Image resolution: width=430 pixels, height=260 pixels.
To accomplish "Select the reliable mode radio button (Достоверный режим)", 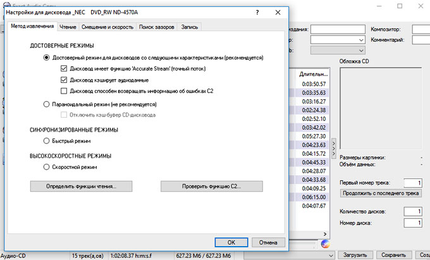I will (46, 58).
